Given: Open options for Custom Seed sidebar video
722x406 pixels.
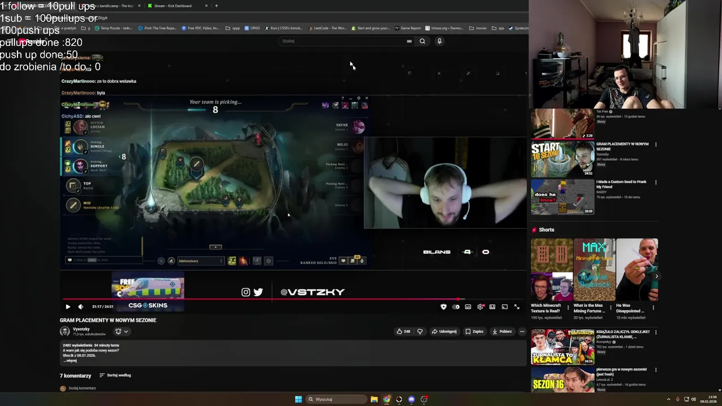Looking at the screenshot, I should point(655,182).
